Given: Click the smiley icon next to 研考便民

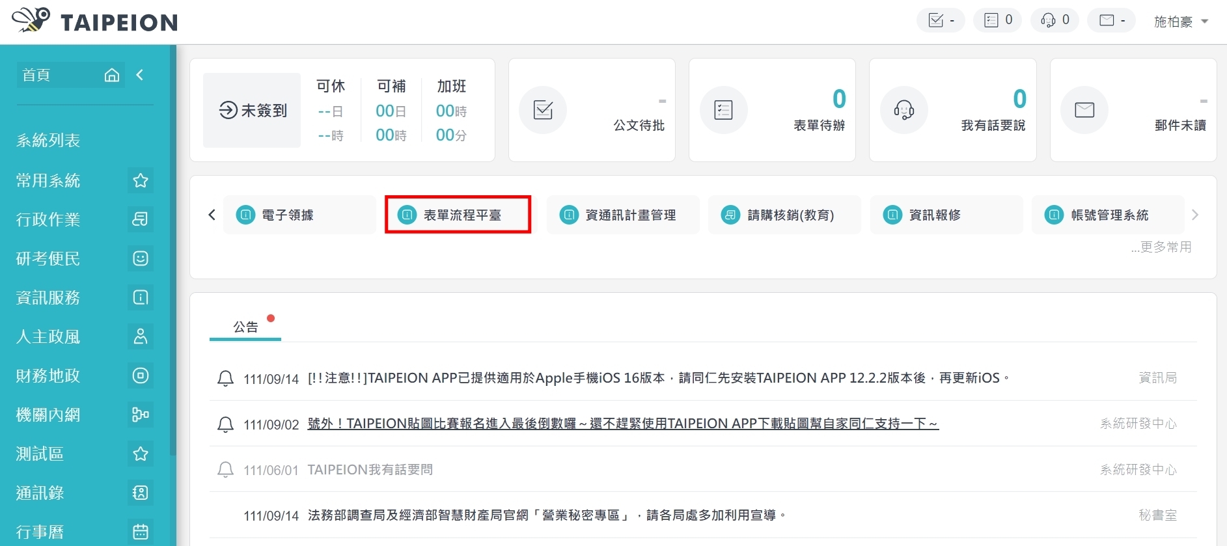Looking at the screenshot, I should point(141,258).
